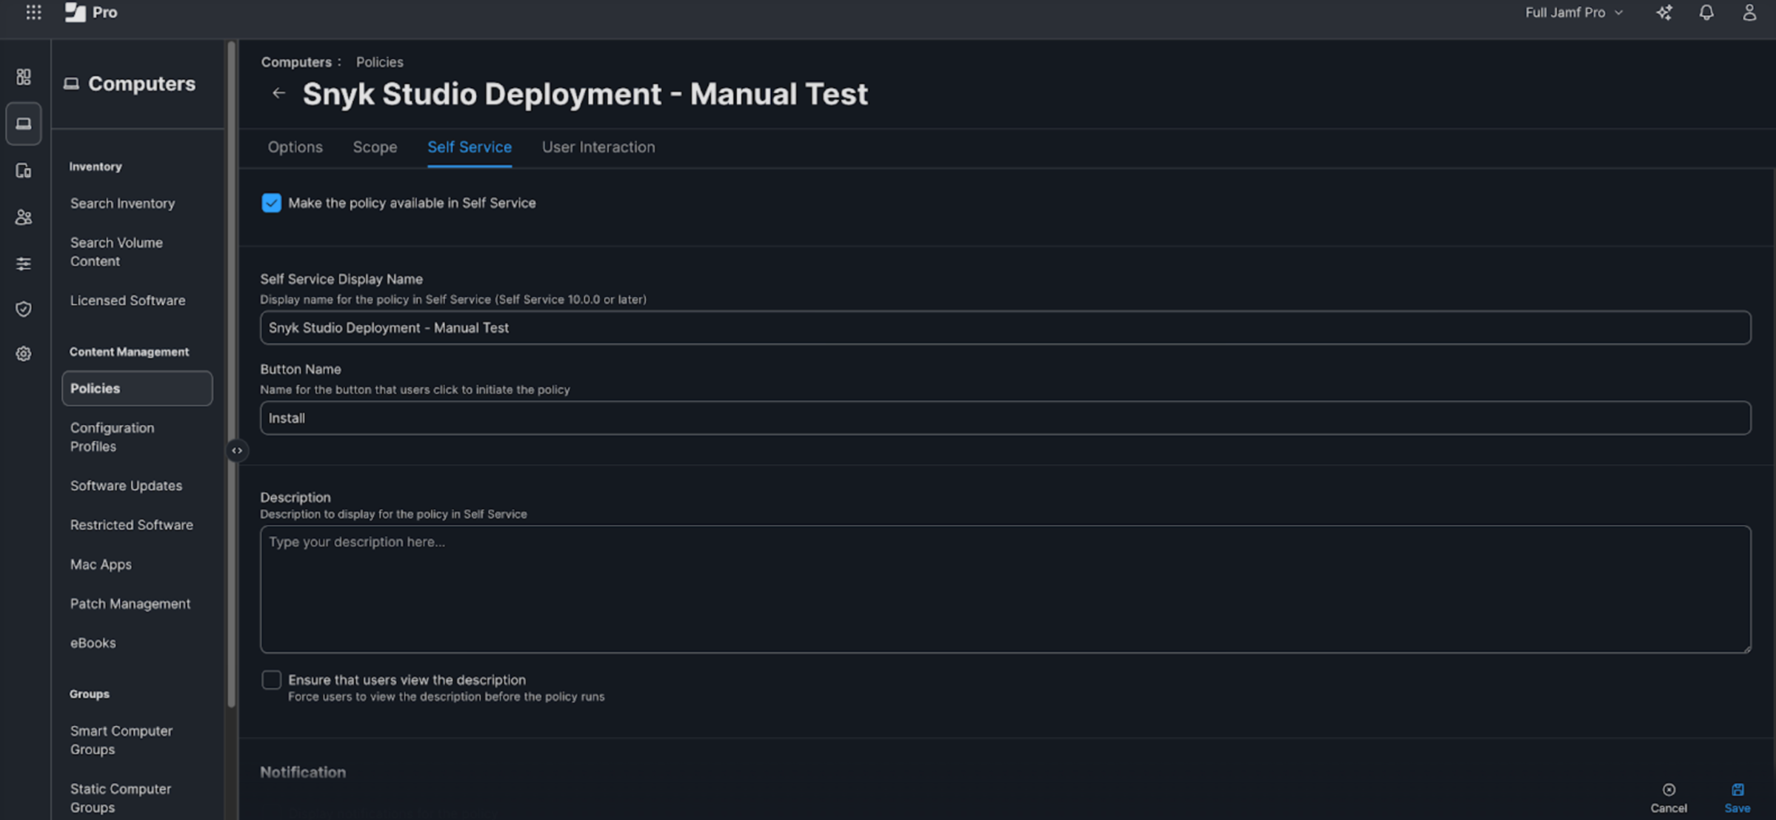Expand the Full Jamf Pro dropdown
The width and height of the screenshot is (1776, 820).
point(1574,13)
